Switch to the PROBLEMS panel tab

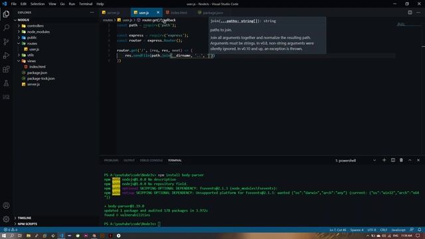[x=111, y=161]
